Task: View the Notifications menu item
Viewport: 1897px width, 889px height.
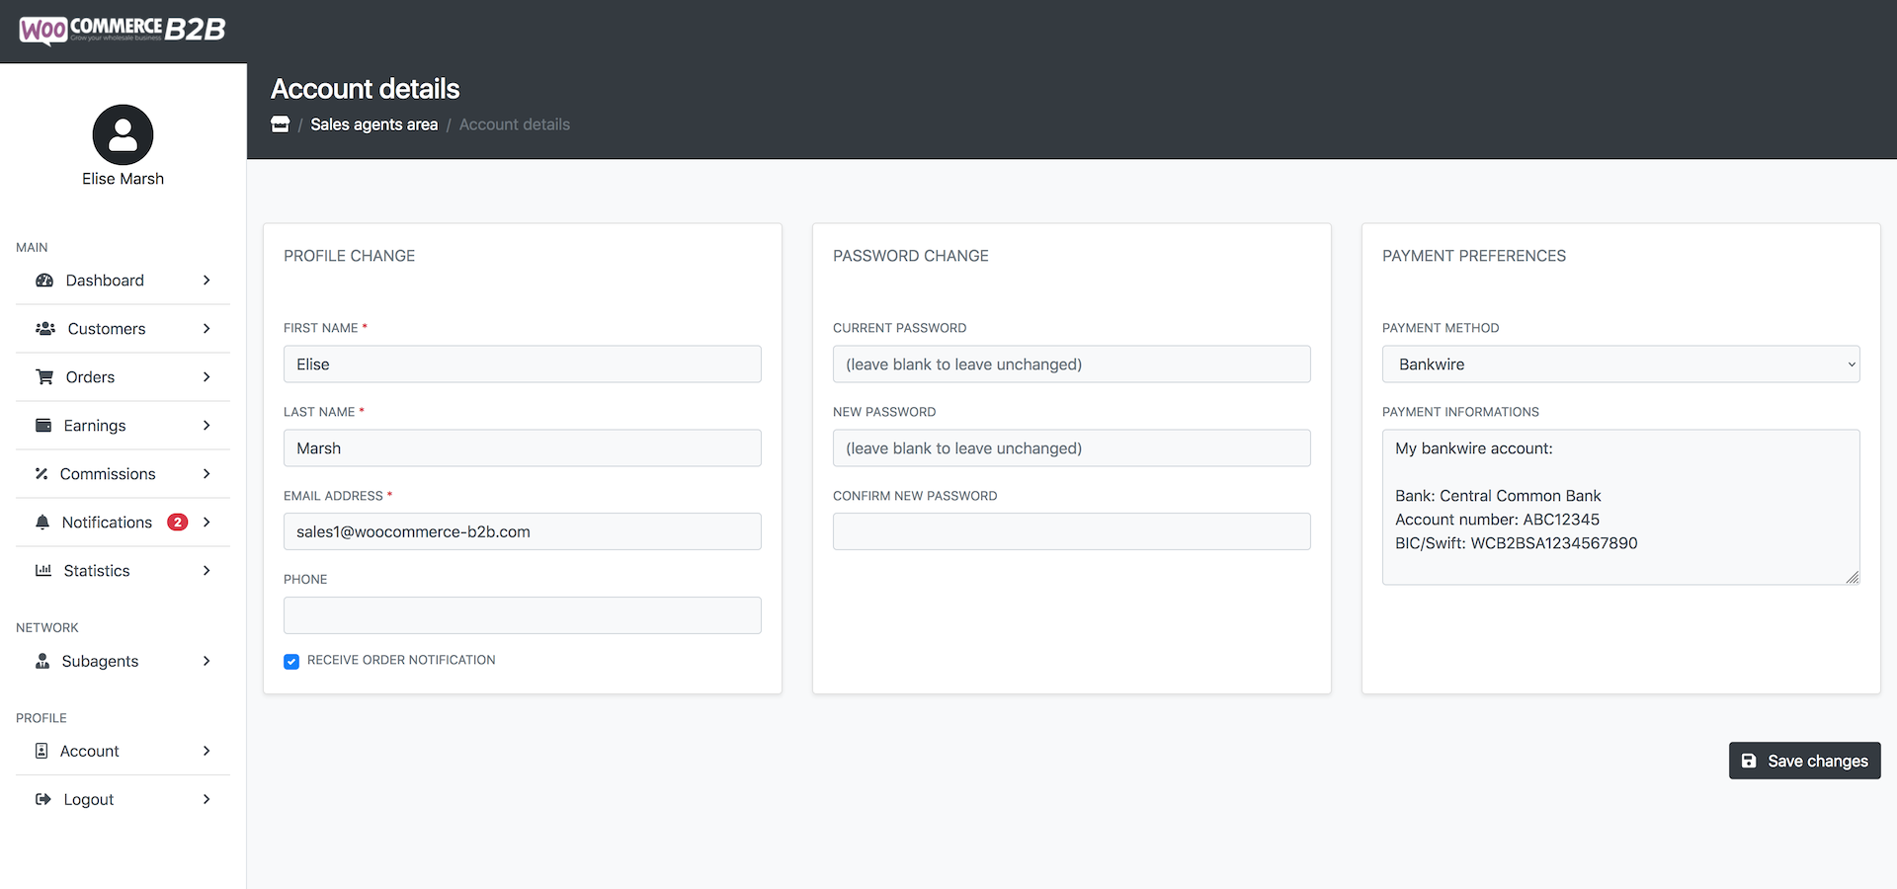Action: pos(124,523)
